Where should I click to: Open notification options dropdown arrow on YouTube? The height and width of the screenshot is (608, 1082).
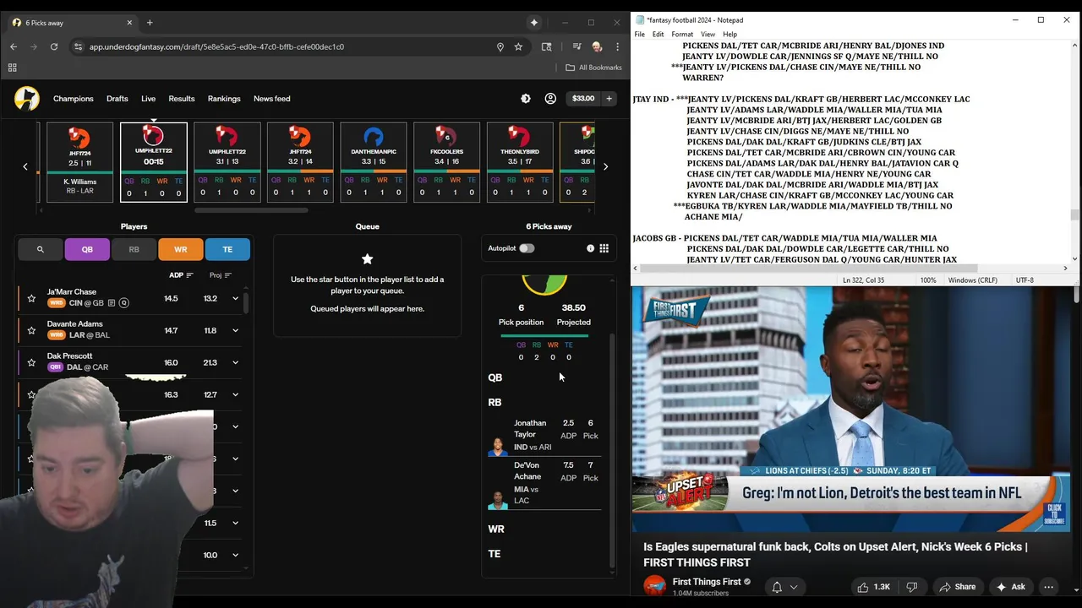794,587
